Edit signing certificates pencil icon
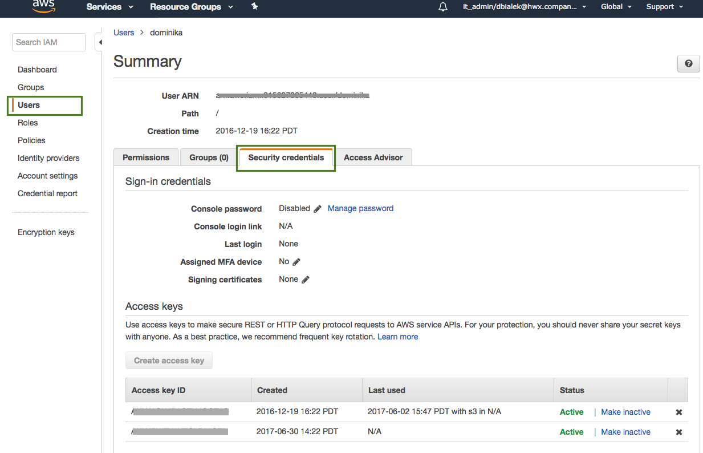 tap(306, 280)
